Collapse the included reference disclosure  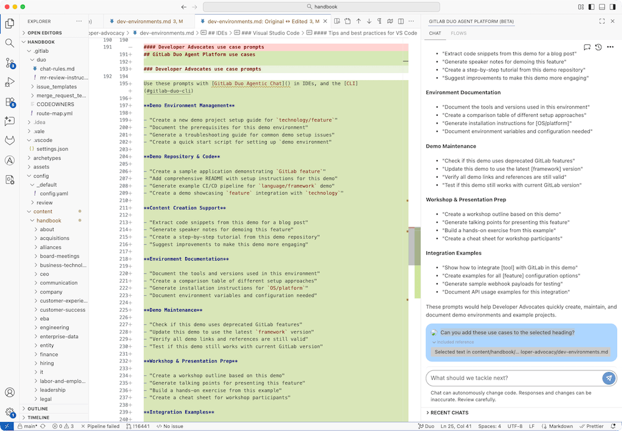[453, 342]
